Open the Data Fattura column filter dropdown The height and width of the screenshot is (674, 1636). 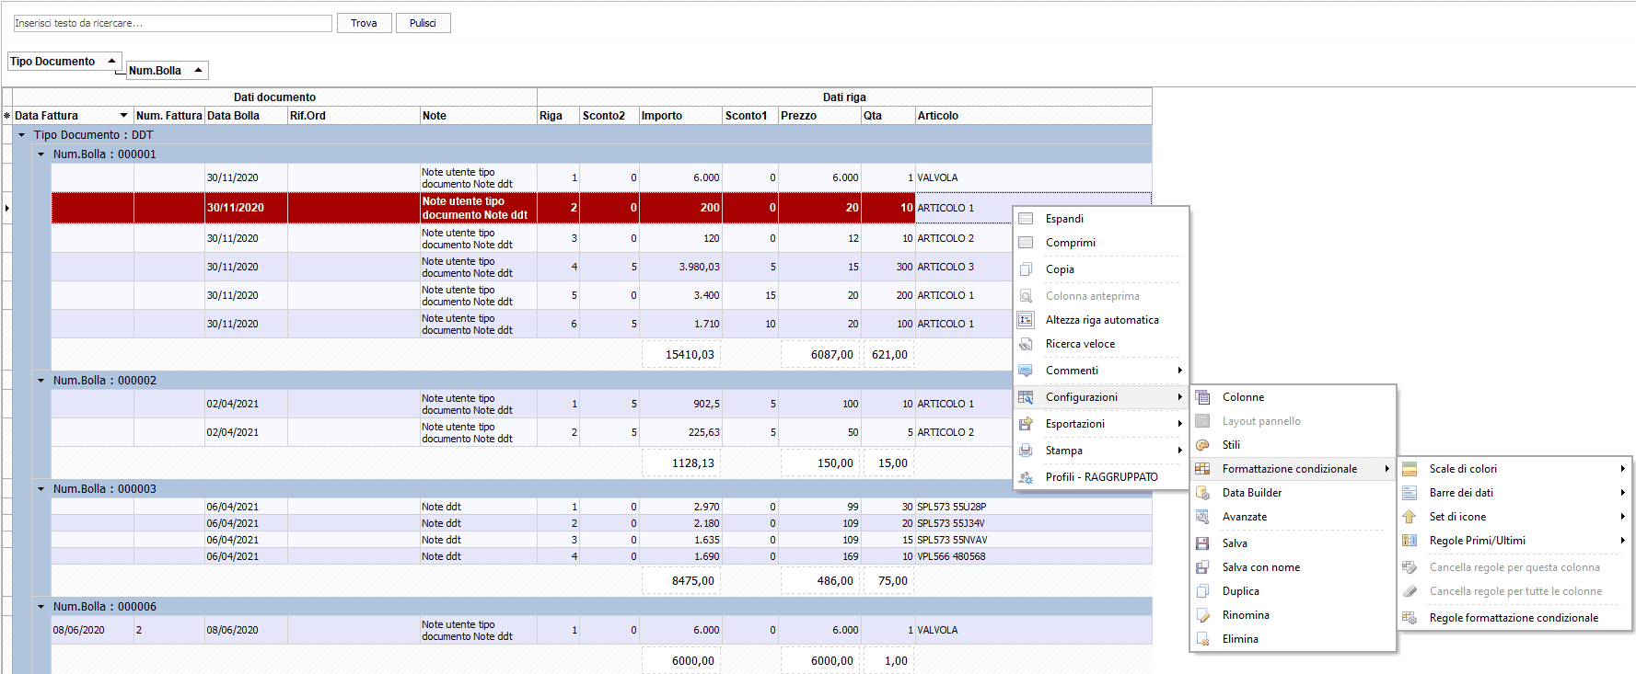tap(123, 116)
